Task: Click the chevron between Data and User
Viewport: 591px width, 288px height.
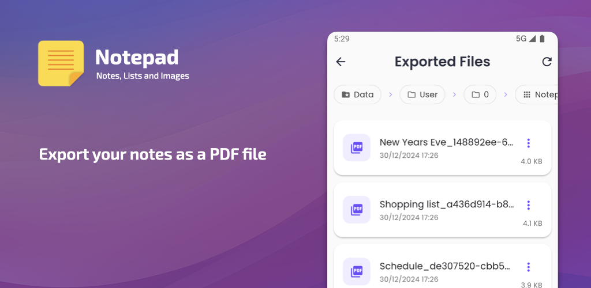Action: (x=391, y=94)
